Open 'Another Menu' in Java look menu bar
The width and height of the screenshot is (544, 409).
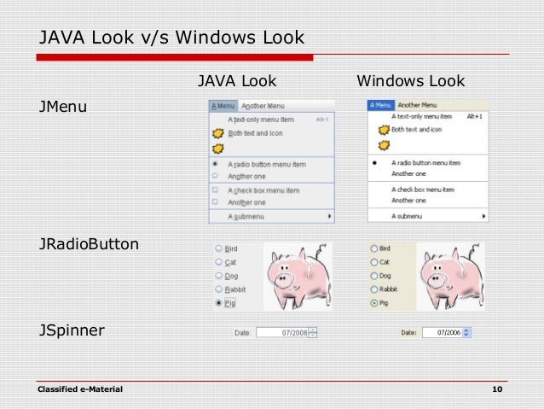coord(263,106)
